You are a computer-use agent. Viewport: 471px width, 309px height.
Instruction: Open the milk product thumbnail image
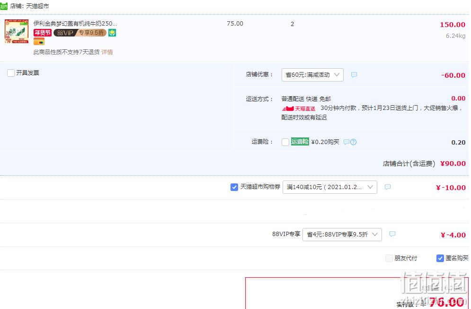17,32
